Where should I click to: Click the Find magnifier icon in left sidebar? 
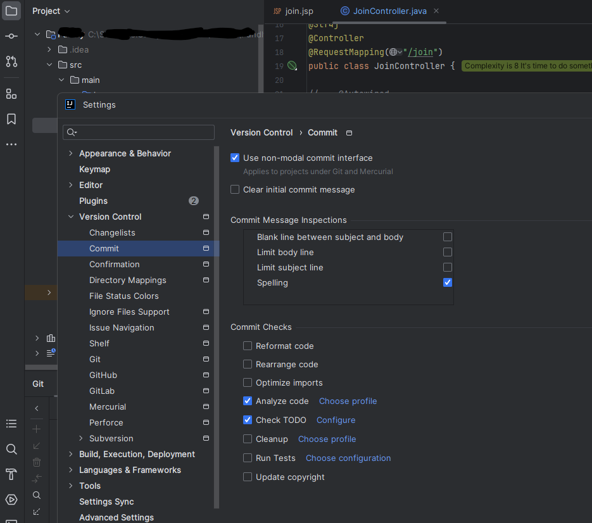11,449
